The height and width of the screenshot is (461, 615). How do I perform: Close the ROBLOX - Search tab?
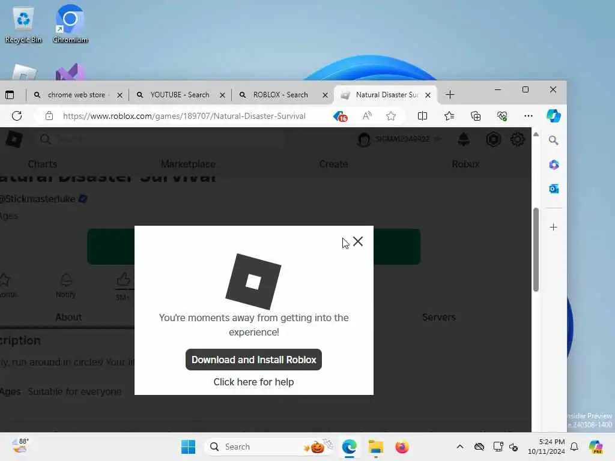(x=325, y=95)
